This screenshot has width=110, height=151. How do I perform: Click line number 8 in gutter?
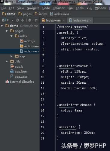[x=43, y=66]
